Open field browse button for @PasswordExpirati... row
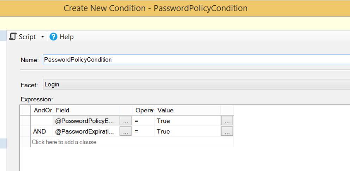Image resolution: width=350 pixels, height=171 pixels. (126, 131)
